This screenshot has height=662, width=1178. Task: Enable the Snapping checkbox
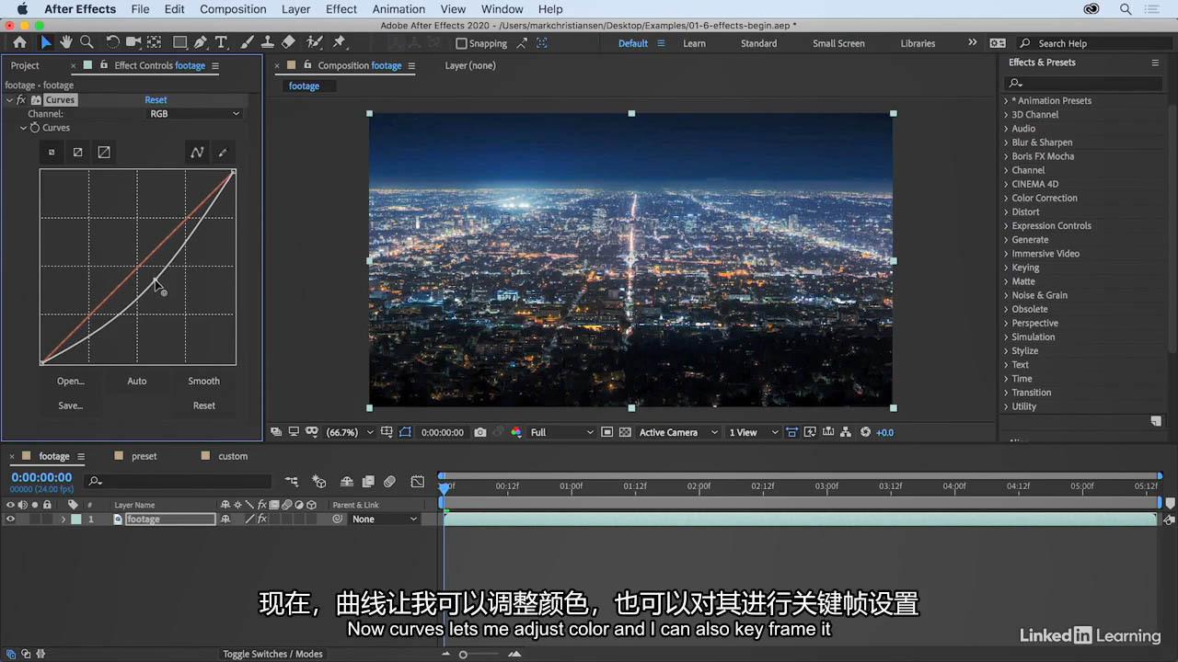[461, 43]
